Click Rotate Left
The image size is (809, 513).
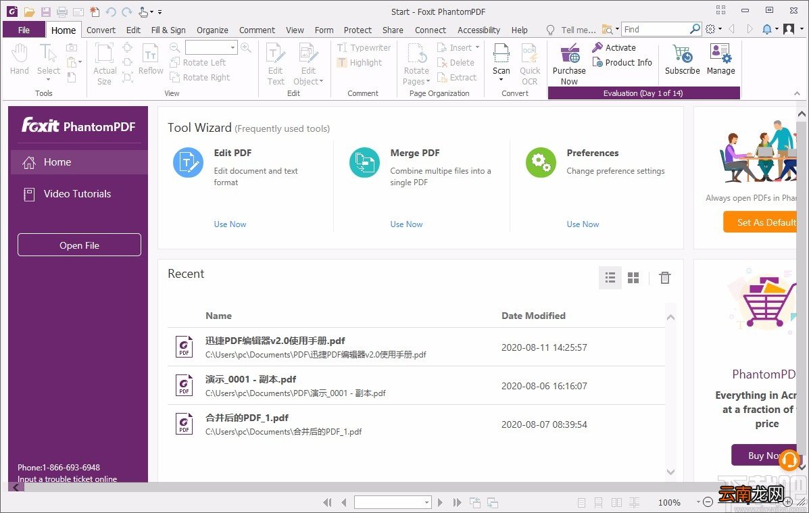coord(198,62)
